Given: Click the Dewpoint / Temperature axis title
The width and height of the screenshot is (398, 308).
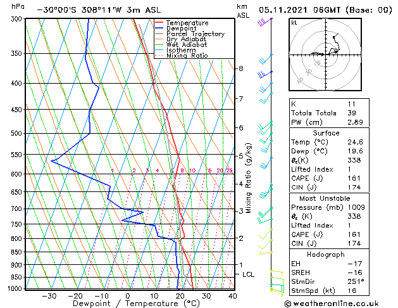Looking at the screenshot, I should click(136, 304).
